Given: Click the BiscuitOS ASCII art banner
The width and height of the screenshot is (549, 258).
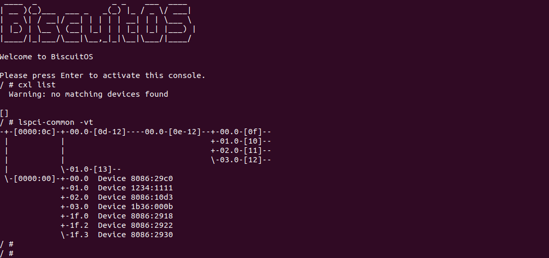Looking at the screenshot, I should [97, 24].
